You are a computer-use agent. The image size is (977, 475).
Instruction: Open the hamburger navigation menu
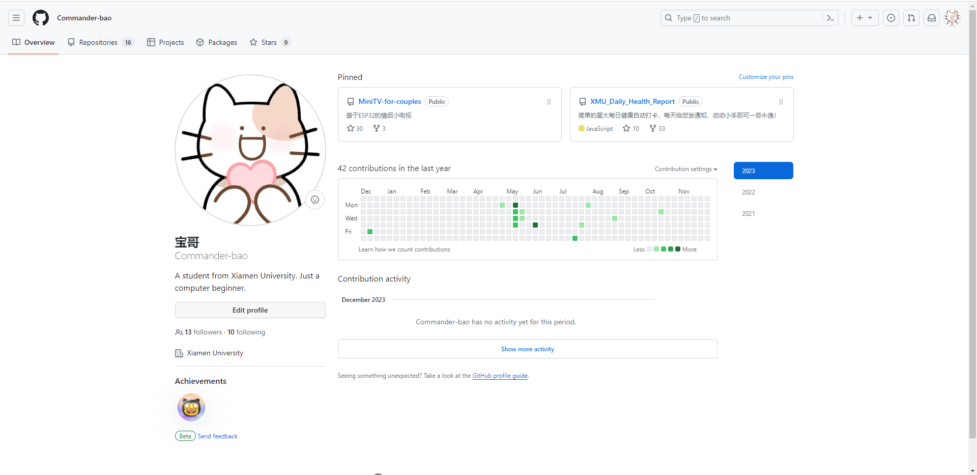[x=16, y=18]
